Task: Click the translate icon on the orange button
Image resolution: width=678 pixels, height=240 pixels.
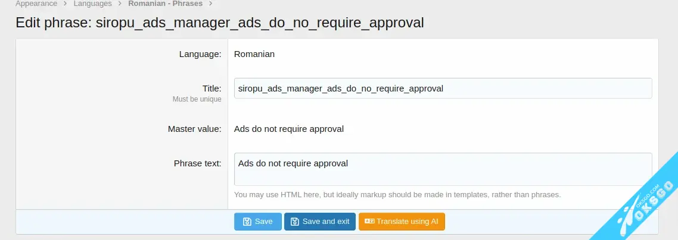Action: pos(369,222)
